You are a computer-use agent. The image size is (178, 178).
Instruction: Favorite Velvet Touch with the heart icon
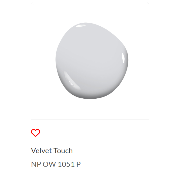35,133
